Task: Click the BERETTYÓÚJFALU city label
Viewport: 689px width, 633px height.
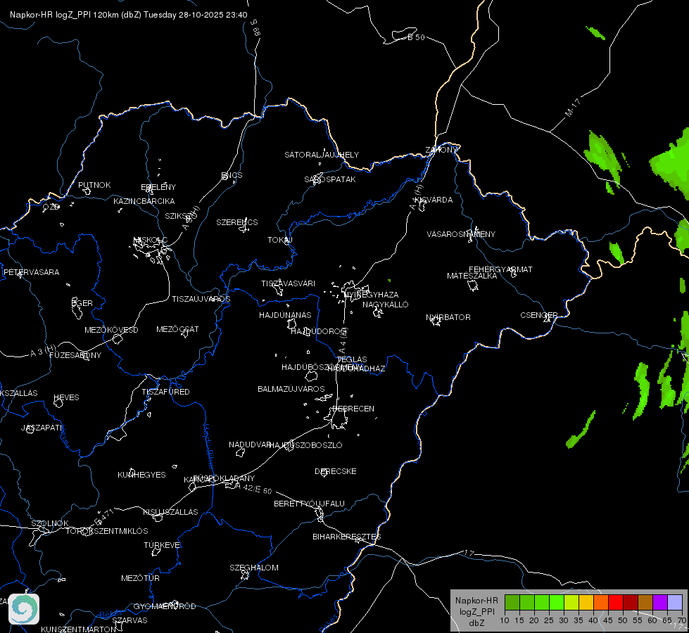Action: [x=310, y=504]
